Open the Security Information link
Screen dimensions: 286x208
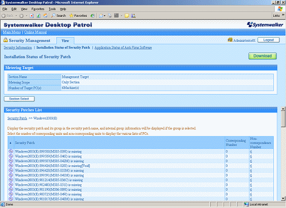18,47
